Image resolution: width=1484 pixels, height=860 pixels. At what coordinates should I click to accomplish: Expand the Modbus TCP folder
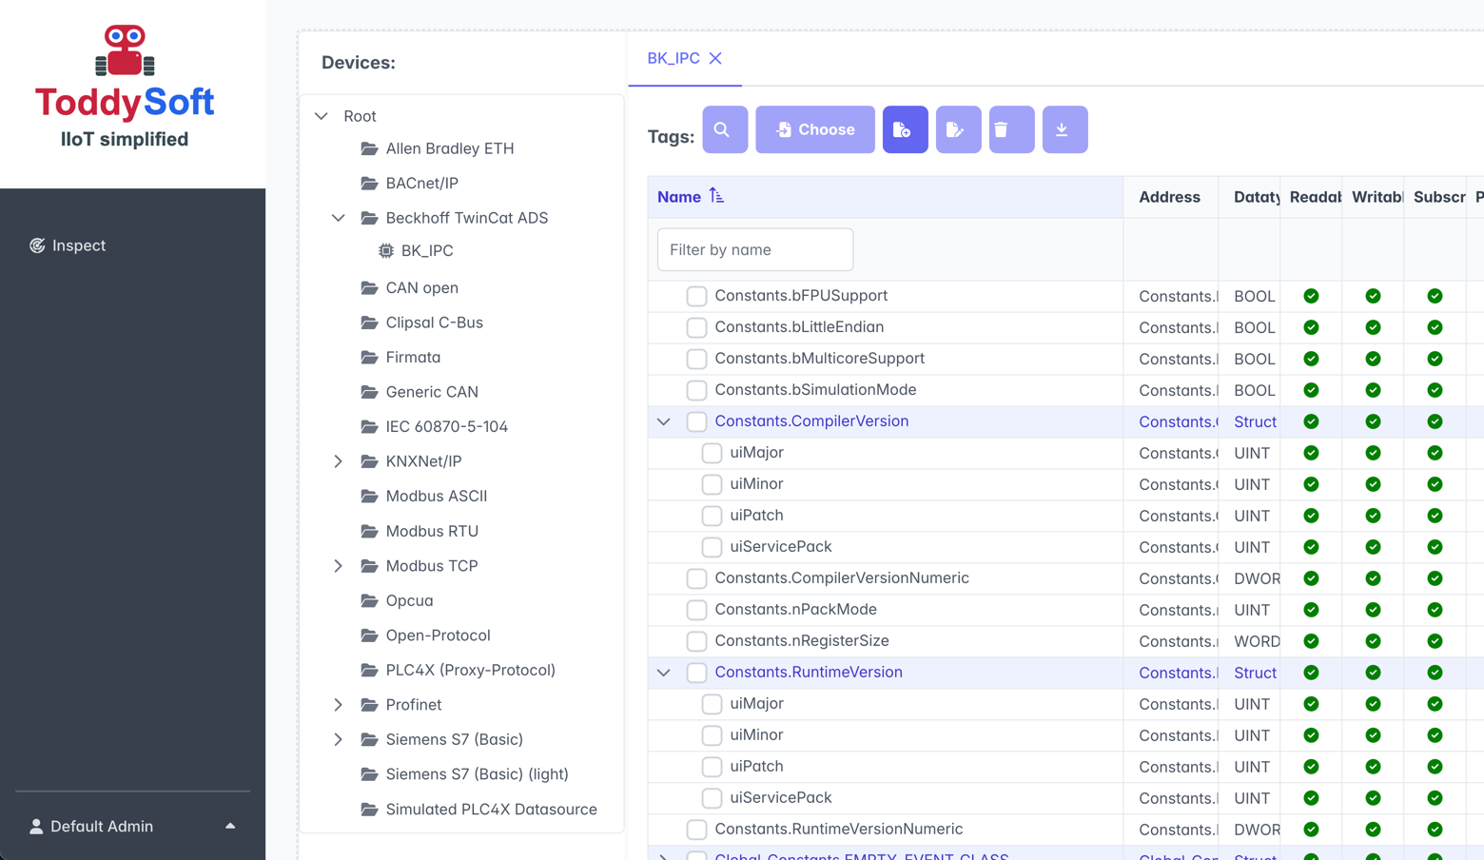click(338, 566)
